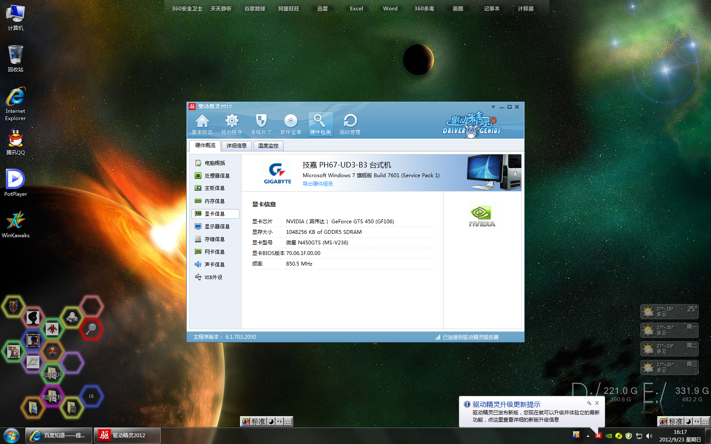Select 显示器信息 in sidebar
The width and height of the screenshot is (711, 444).
point(215,226)
